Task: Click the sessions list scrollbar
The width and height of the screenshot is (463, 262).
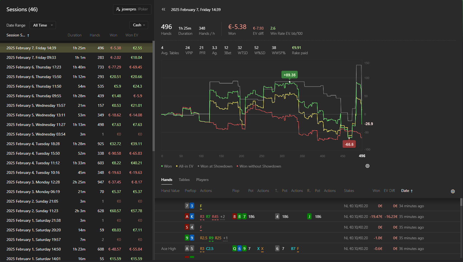Action: point(154,96)
